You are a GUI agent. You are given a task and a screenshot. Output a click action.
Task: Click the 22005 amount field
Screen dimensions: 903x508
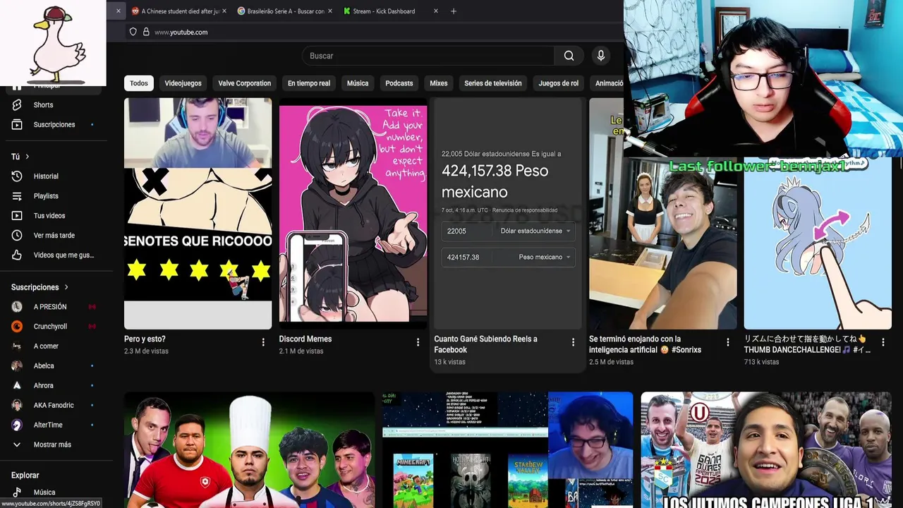pyautogui.click(x=467, y=231)
